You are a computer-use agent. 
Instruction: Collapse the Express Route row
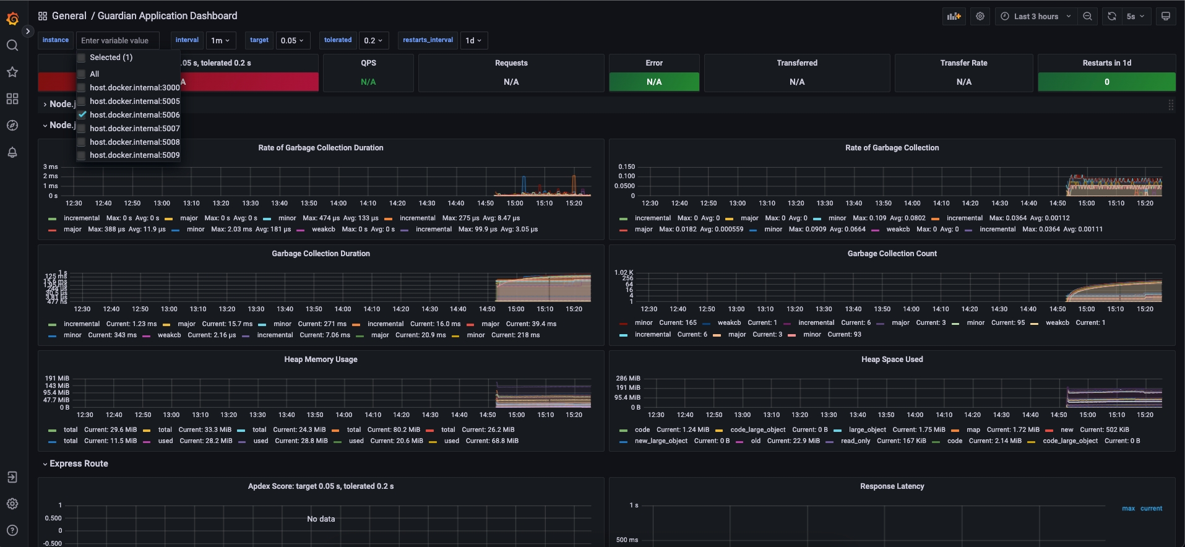(x=78, y=463)
